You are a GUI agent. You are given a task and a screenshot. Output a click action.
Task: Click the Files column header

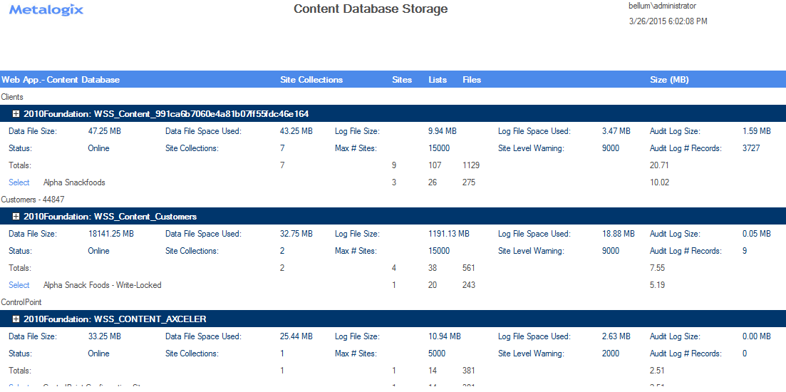(472, 80)
